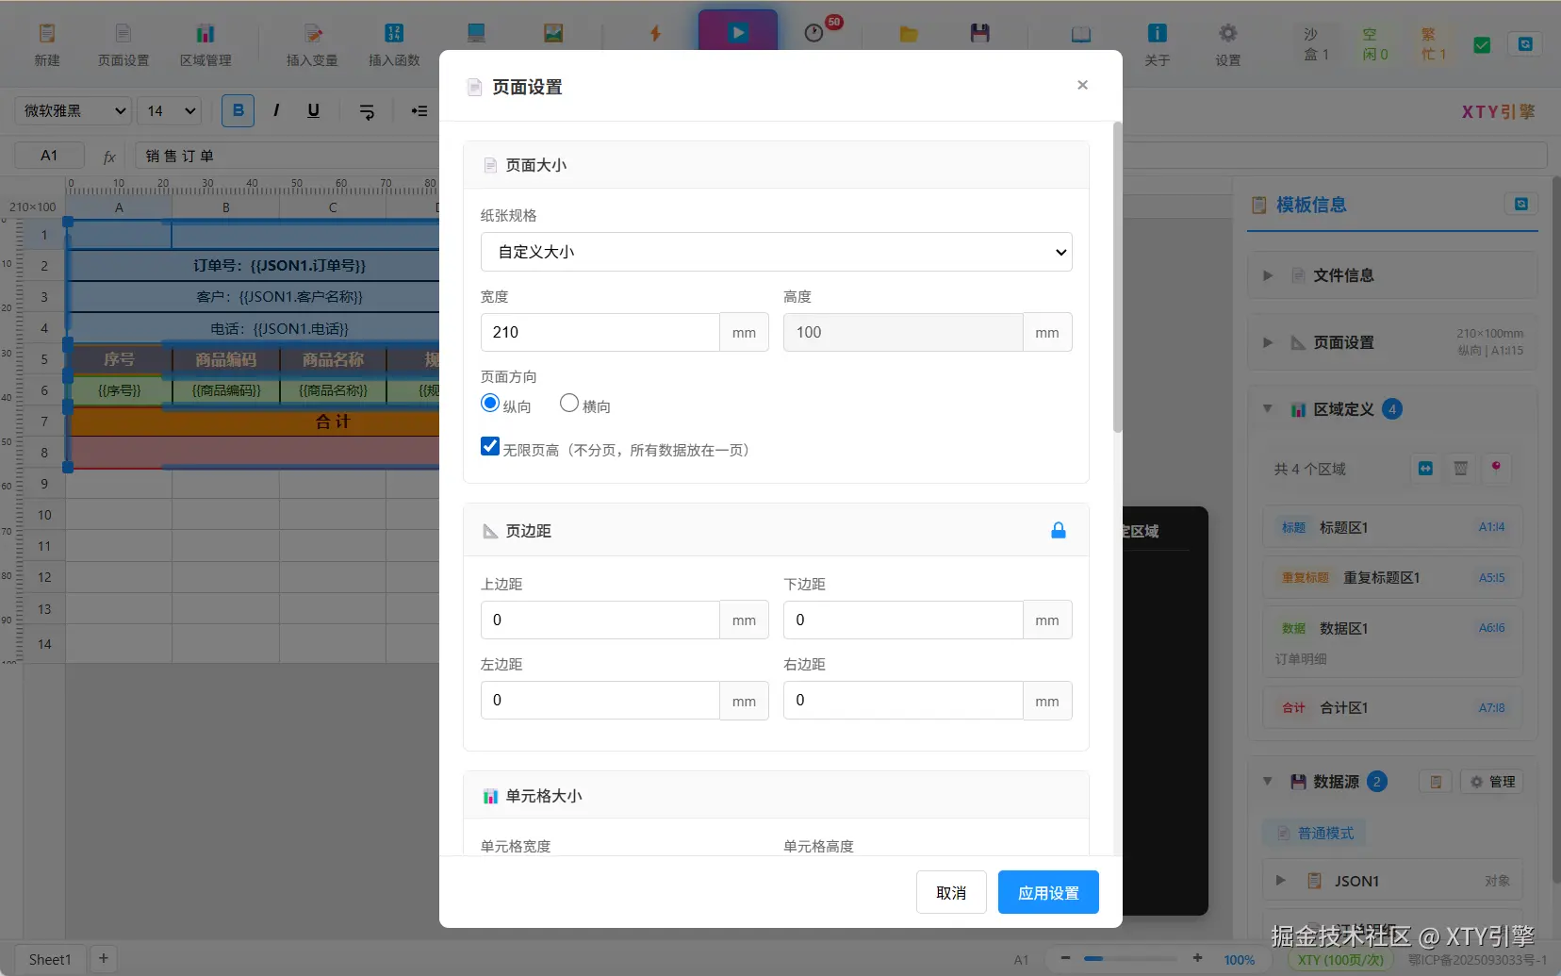1561x976 pixels.
Task: Click the 插入函数 toolbar icon
Action: pos(394,43)
